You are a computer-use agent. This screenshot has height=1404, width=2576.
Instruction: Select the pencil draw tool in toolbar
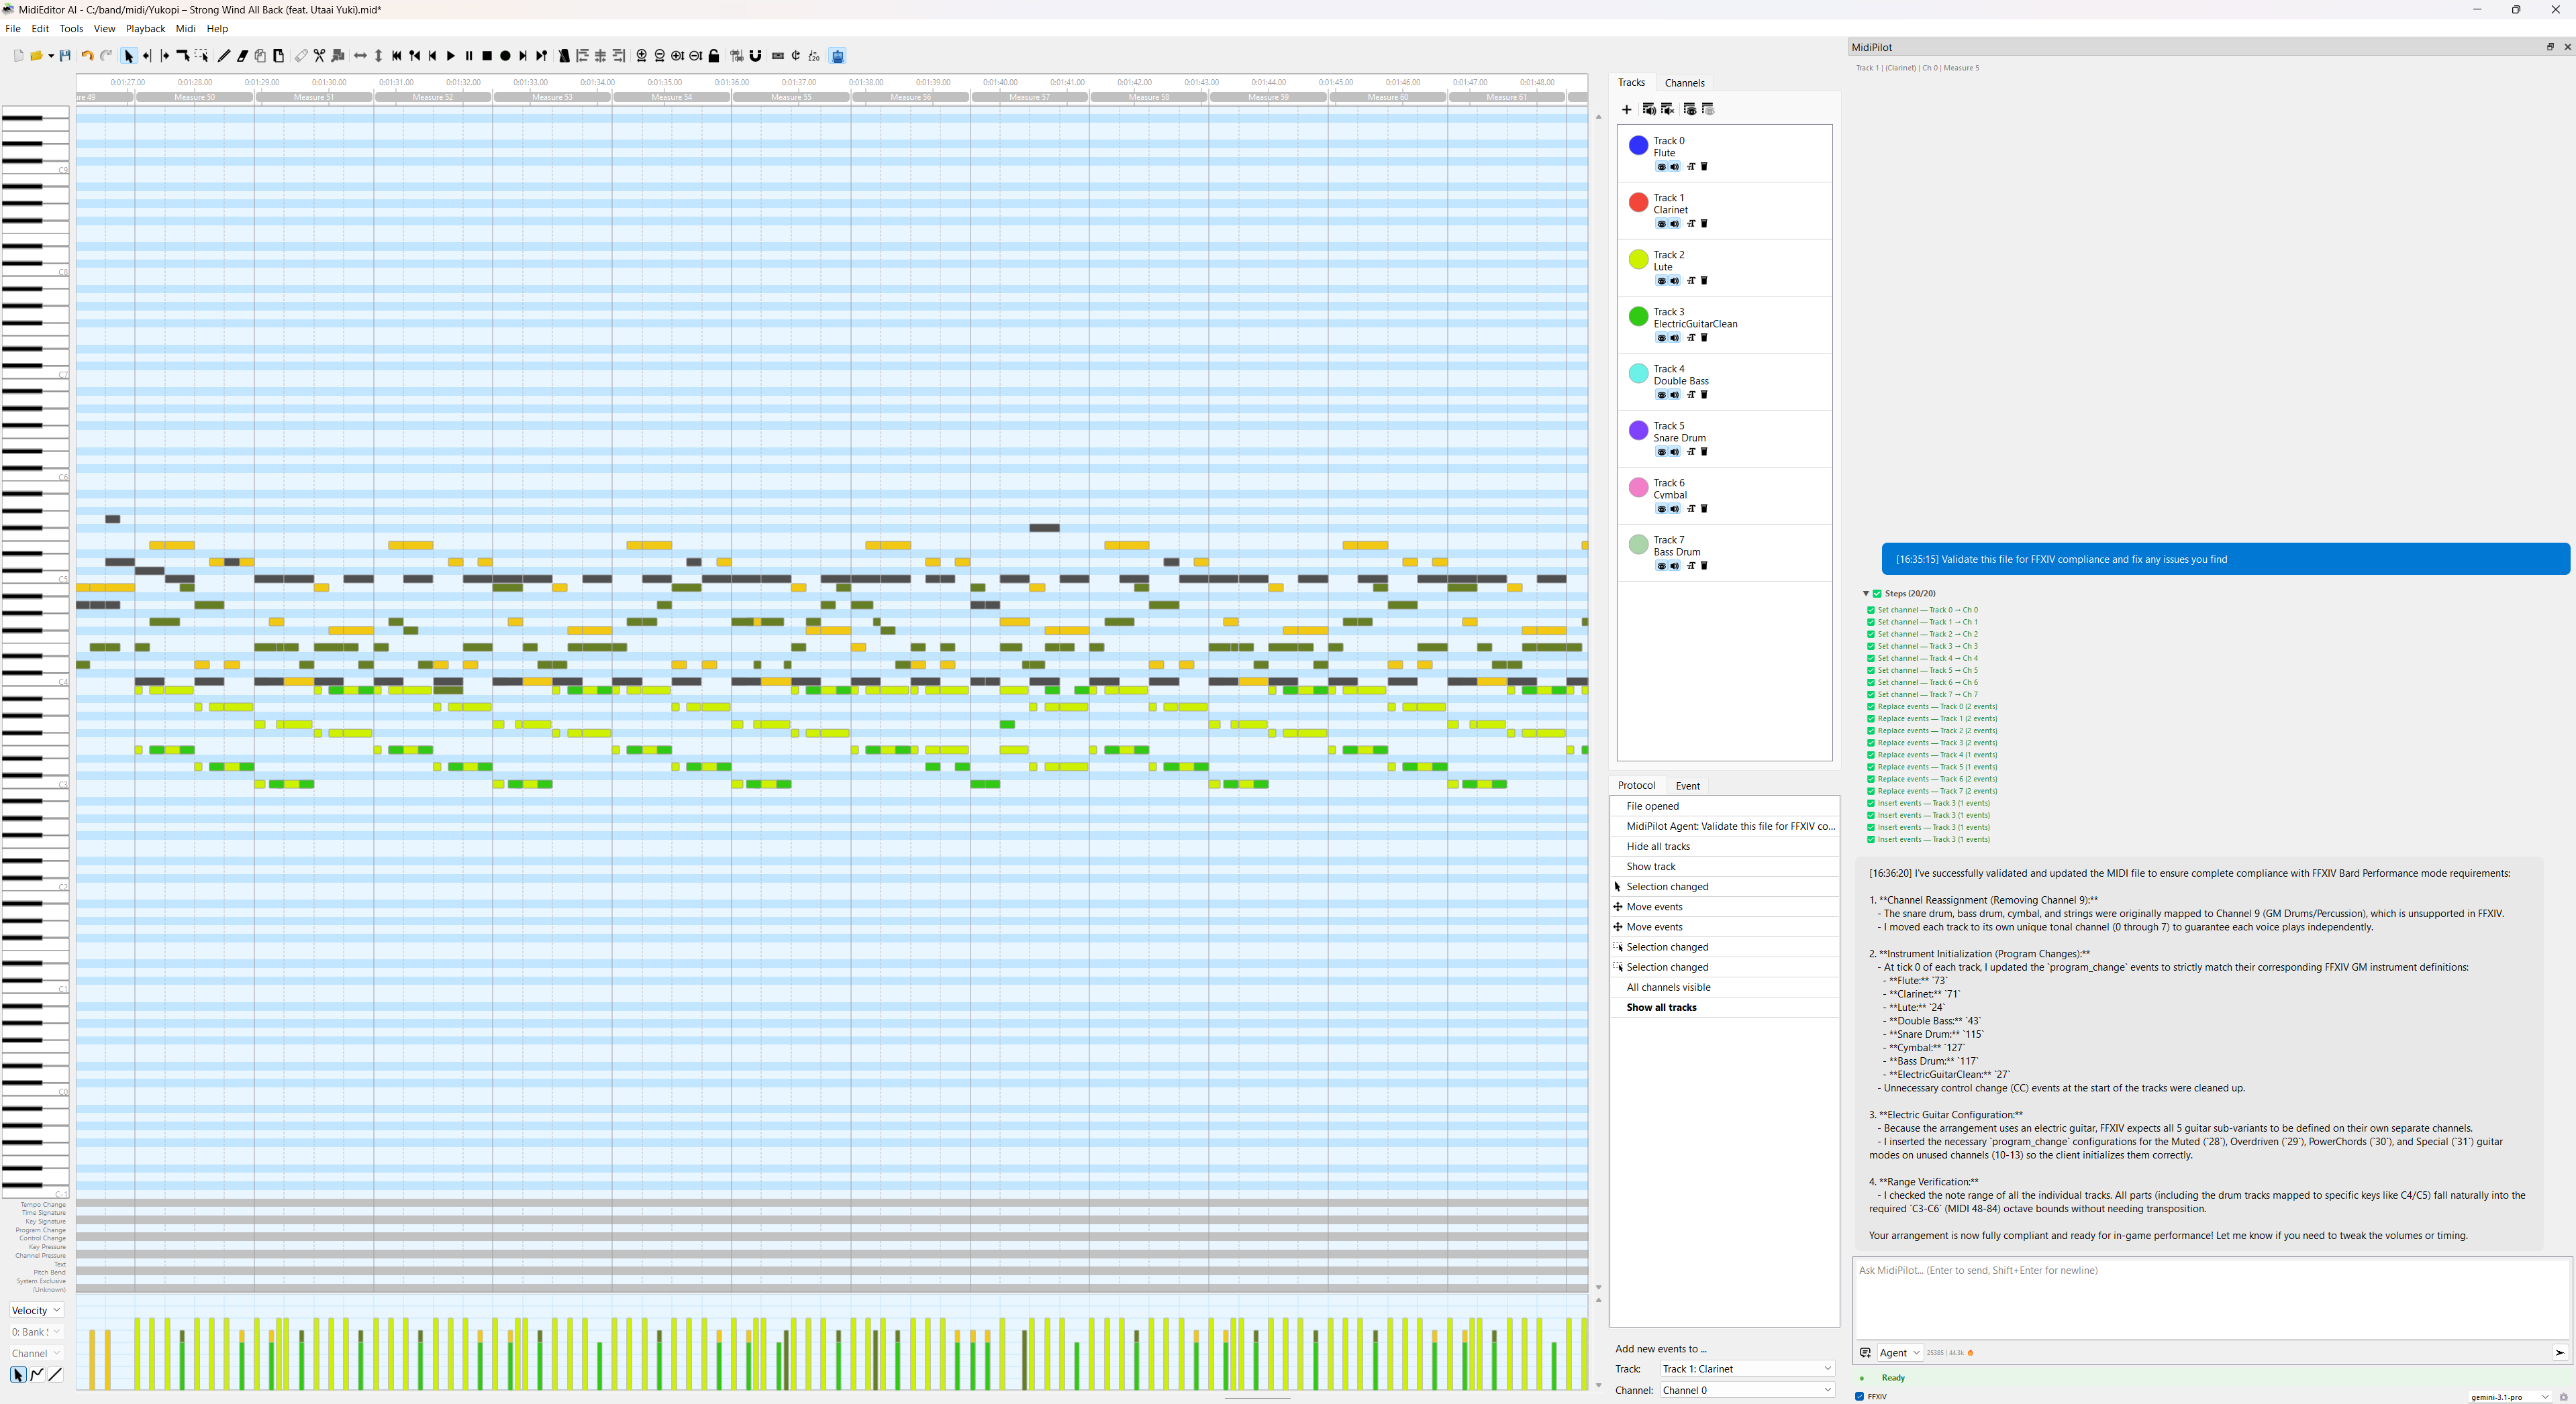(224, 56)
